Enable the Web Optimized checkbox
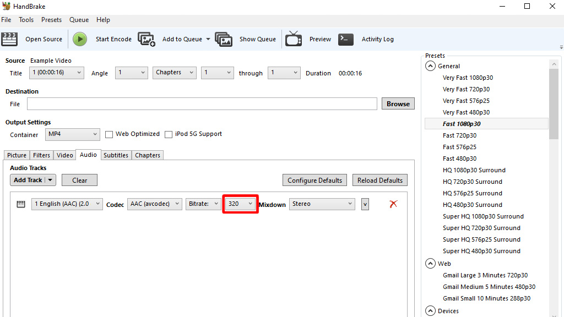Image resolution: width=564 pixels, height=317 pixels. point(109,134)
